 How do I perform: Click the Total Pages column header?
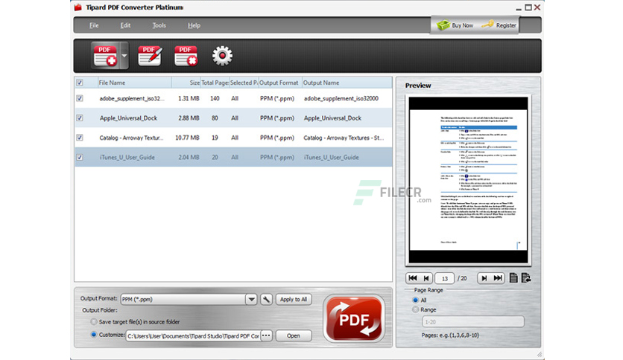point(215,83)
